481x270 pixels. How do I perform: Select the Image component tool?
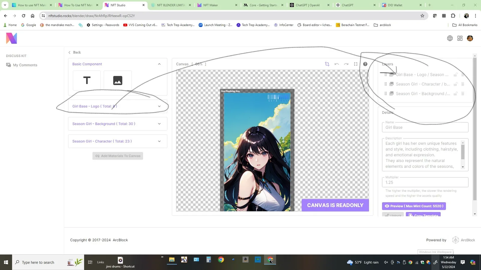coord(118,80)
